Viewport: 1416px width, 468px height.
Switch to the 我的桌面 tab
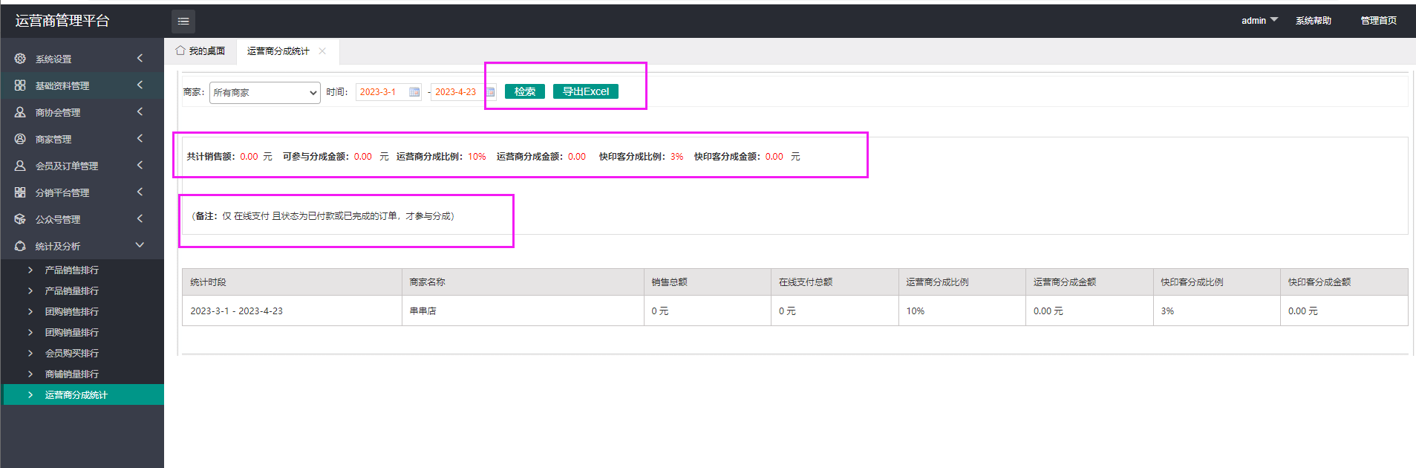[x=206, y=51]
